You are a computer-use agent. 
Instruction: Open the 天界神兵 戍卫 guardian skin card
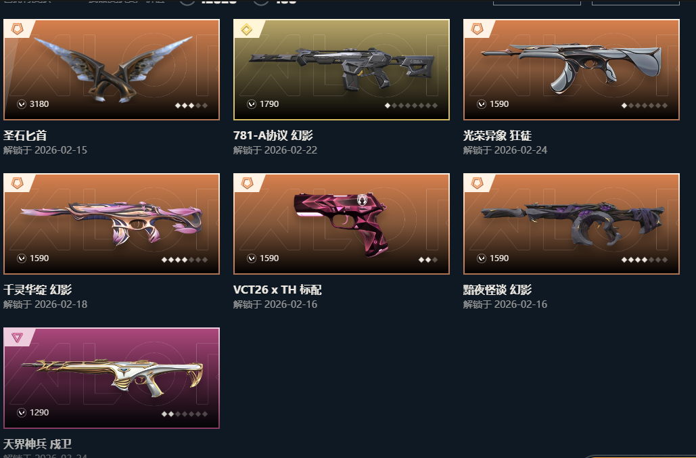(112, 378)
